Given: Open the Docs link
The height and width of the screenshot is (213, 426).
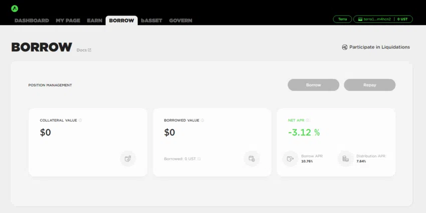Looking at the screenshot, I should tap(84, 50).
